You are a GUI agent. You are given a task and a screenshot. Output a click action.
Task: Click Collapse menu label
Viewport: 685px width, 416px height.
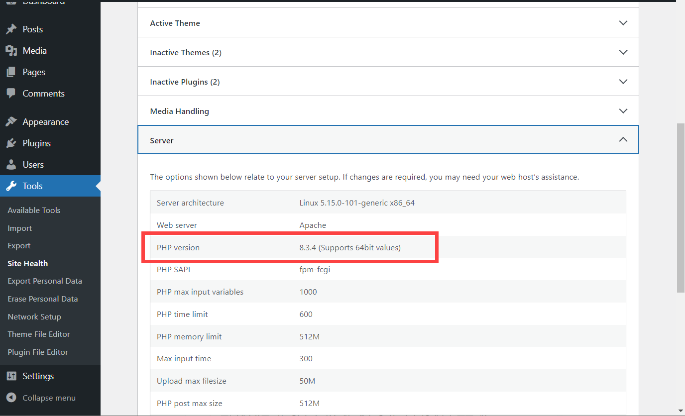pos(49,398)
